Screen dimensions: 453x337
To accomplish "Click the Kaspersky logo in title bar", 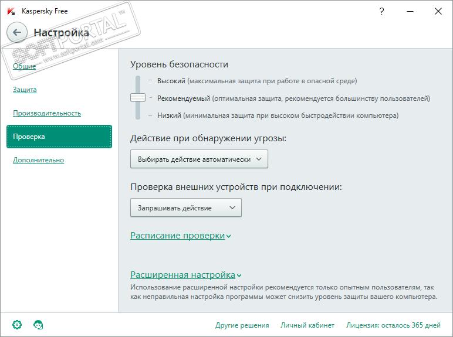I will click(x=11, y=11).
